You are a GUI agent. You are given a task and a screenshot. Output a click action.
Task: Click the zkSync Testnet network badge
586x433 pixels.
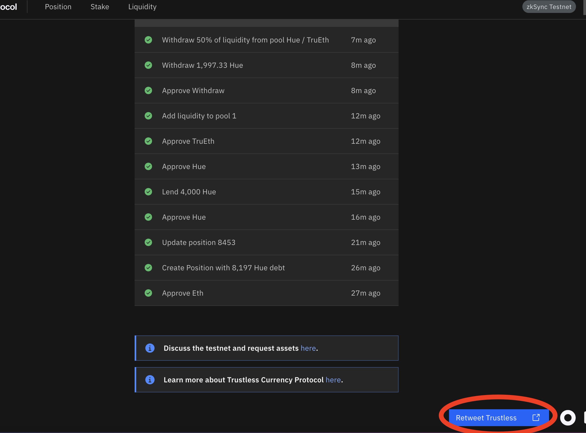click(x=549, y=7)
